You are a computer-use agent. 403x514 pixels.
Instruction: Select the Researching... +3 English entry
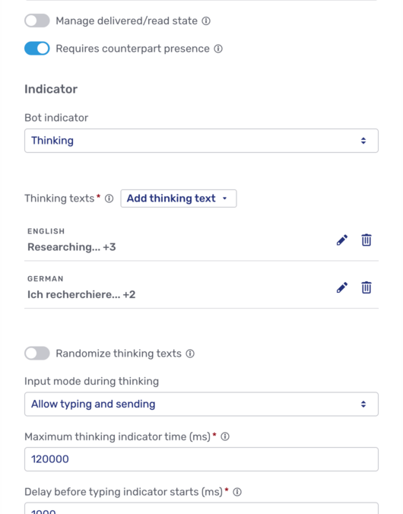coord(71,247)
